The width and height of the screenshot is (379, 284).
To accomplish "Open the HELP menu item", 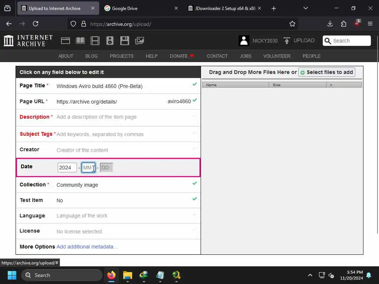I will point(151,56).
